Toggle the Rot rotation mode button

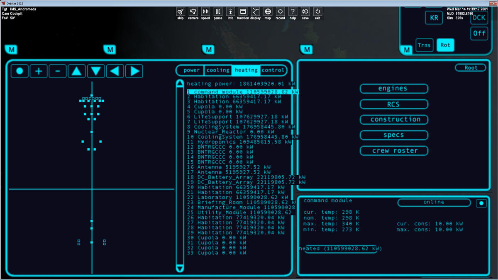point(445,45)
